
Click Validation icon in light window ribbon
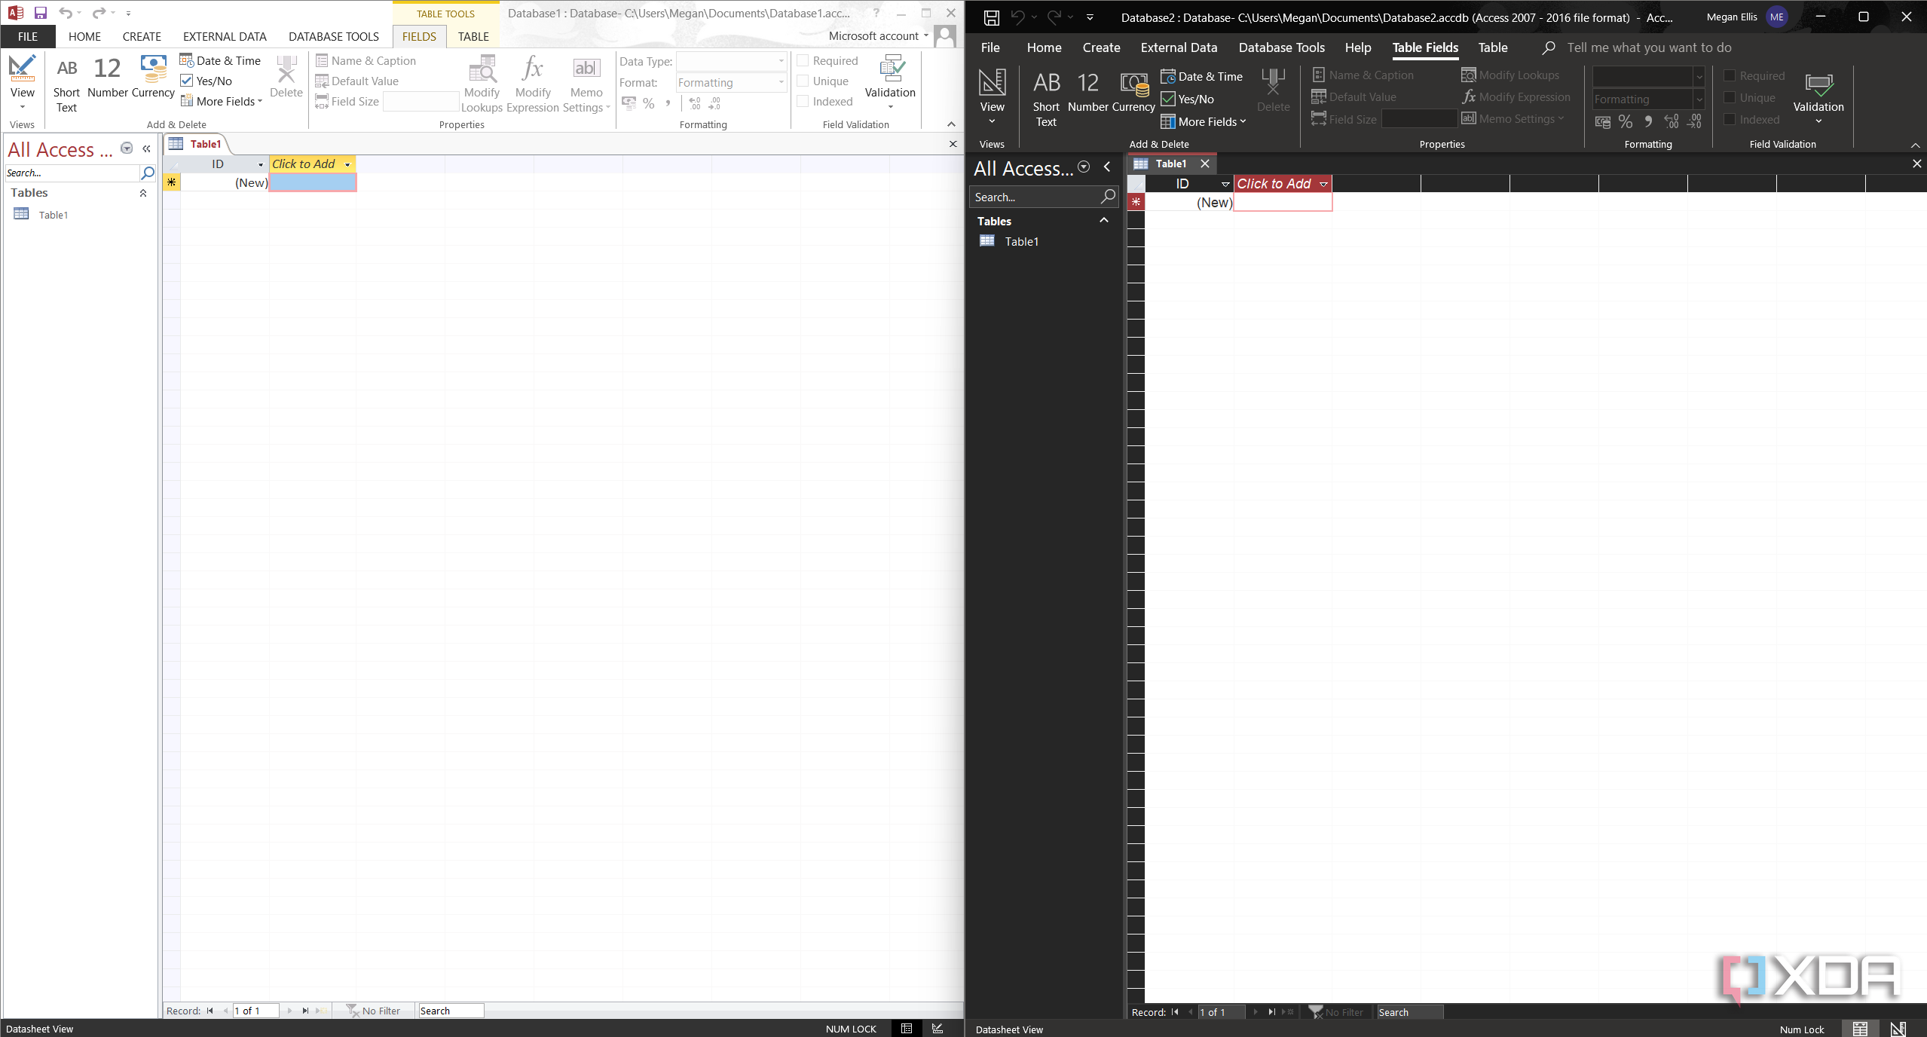890,81
